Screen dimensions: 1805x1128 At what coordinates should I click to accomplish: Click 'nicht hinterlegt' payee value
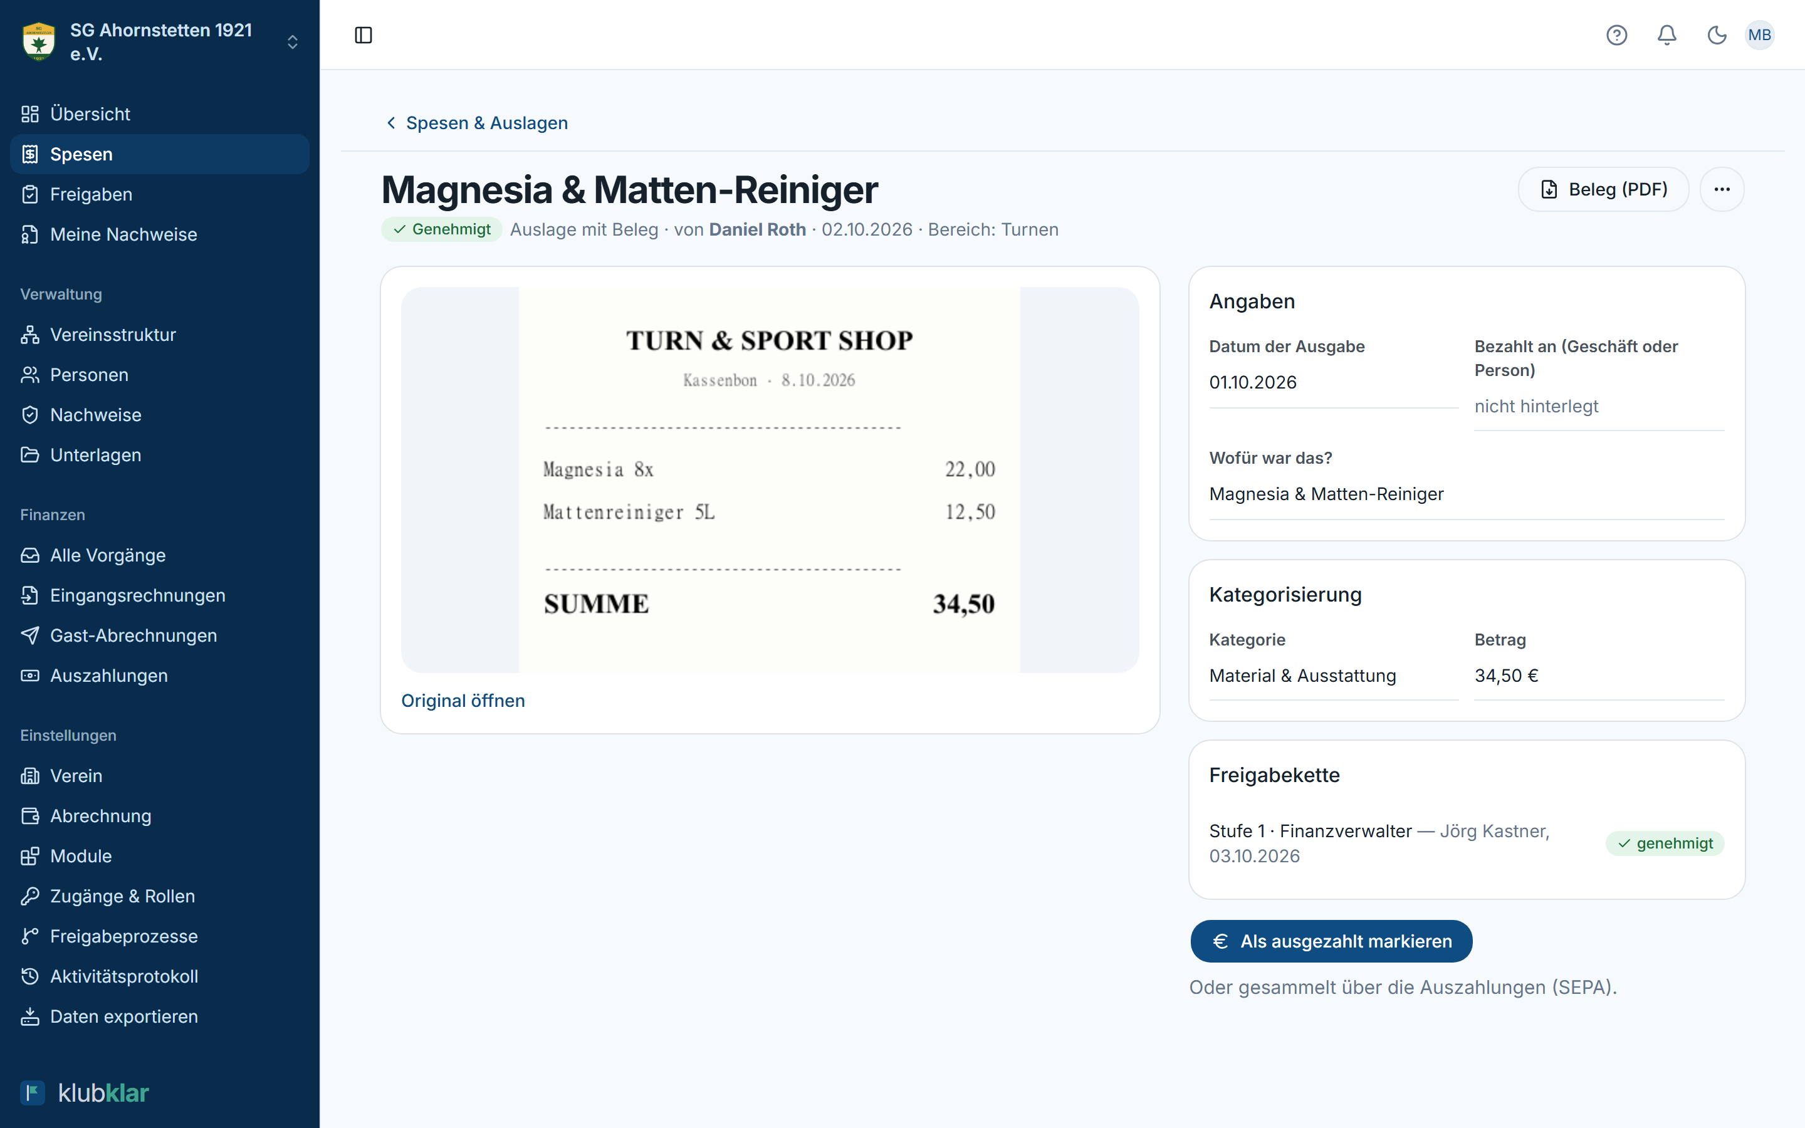pyautogui.click(x=1537, y=407)
